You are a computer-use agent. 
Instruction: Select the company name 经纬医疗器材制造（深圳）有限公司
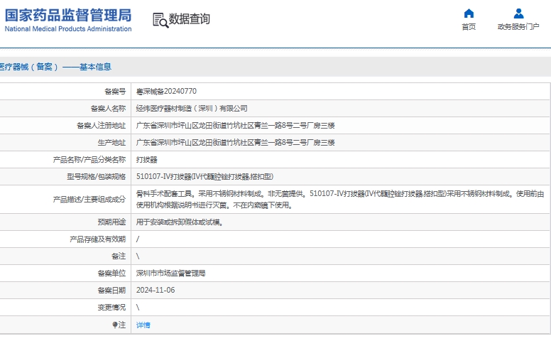click(192, 109)
